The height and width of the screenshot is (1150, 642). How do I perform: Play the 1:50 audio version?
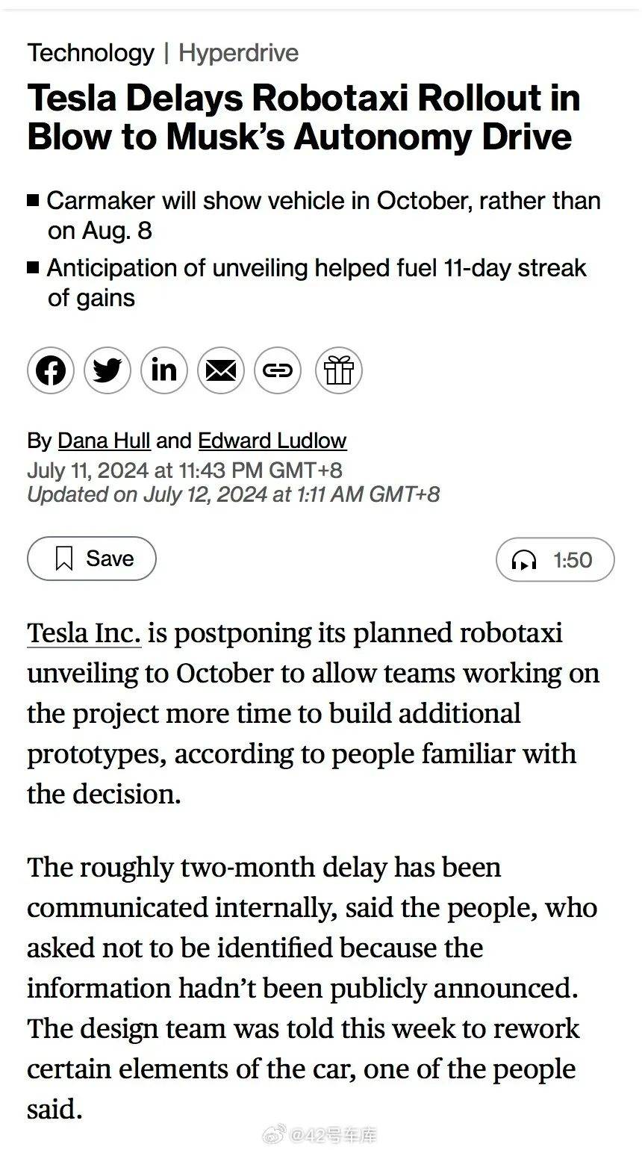tap(554, 560)
